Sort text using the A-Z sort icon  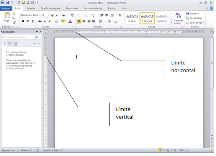tap(113, 15)
